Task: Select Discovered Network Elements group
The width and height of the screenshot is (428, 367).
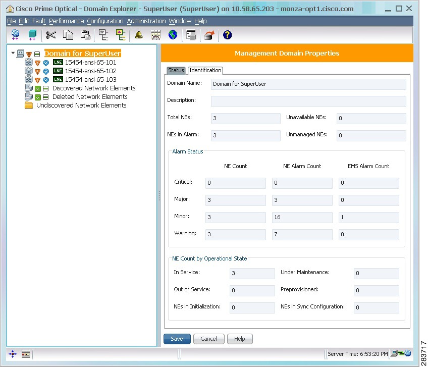Action: coord(94,88)
